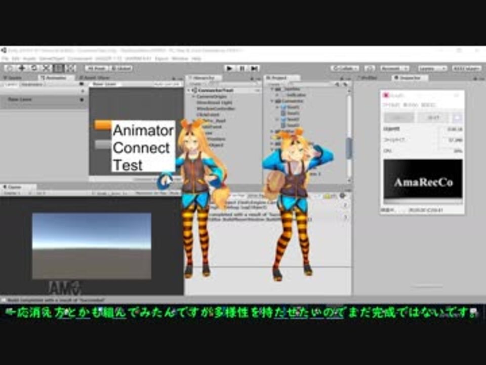The width and height of the screenshot is (486, 365).
Task: Switch to the Scene tab
Action: click(13, 78)
